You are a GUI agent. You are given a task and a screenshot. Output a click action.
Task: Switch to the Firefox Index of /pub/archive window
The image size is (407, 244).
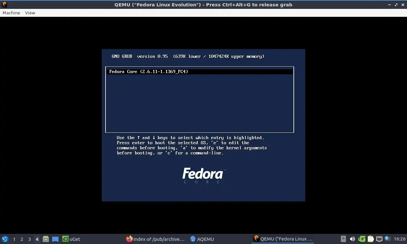pyautogui.click(x=155, y=239)
